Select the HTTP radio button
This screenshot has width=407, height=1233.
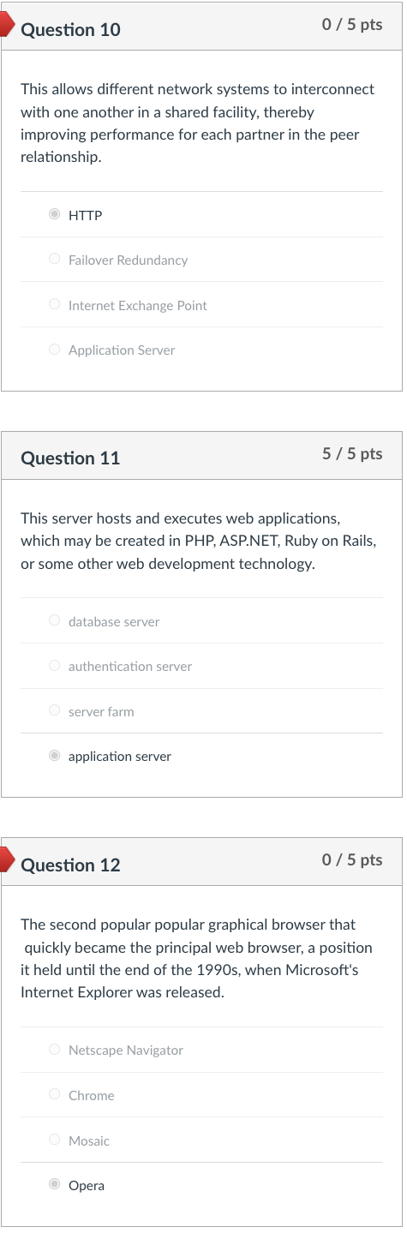tap(55, 215)
